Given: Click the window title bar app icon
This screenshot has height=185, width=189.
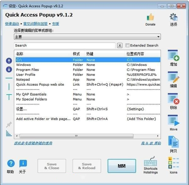Looking at the screenshot, I should (x=5, y=6).
